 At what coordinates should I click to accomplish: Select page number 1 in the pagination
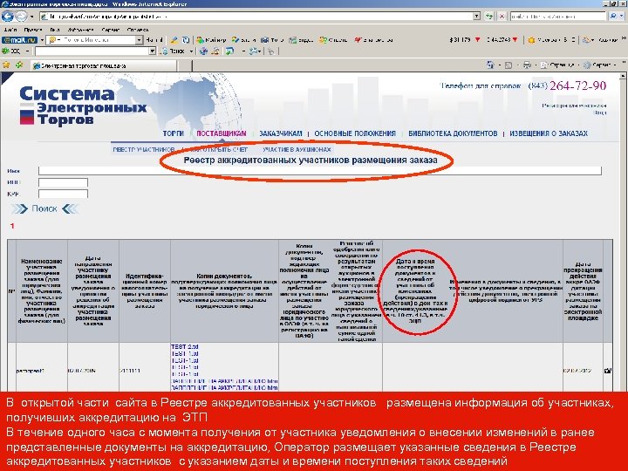(12, 226)
